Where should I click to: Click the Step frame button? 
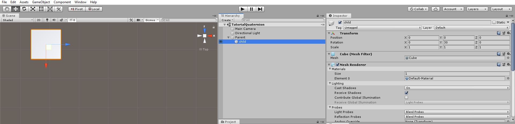point(260,9)
